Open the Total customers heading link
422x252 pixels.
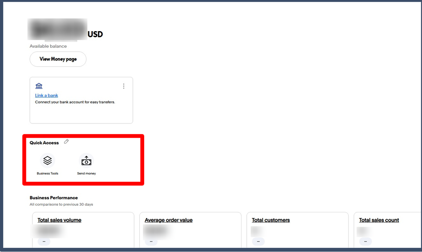(x=271, y=220)
